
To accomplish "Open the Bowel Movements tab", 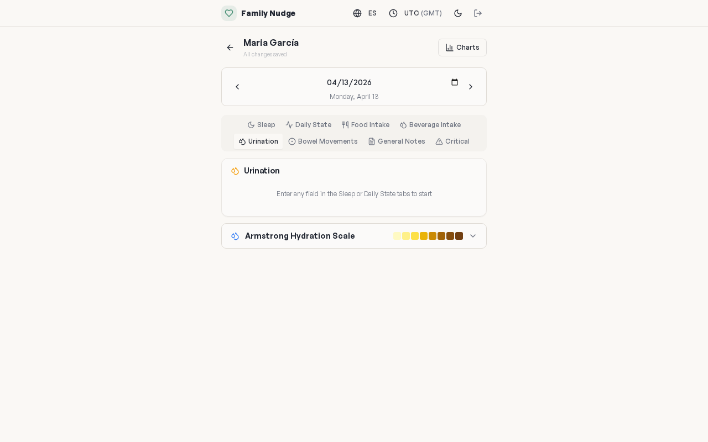I will [323, 141].
